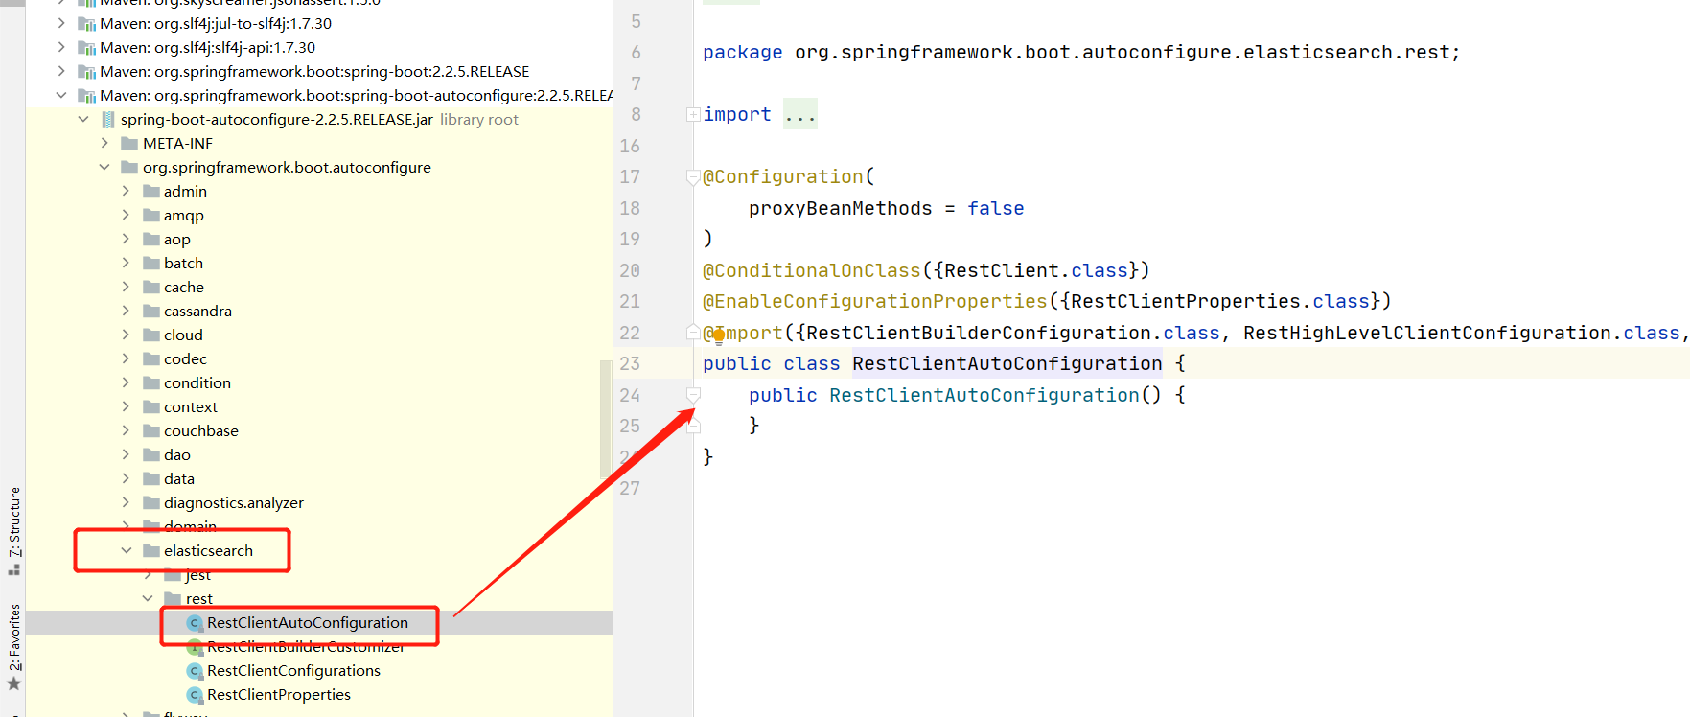Expand the condition folder

[x=126, y=383]
